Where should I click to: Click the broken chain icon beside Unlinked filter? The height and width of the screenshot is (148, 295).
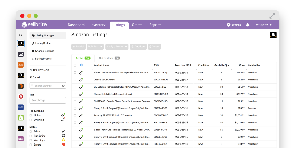tap(64, 120)
